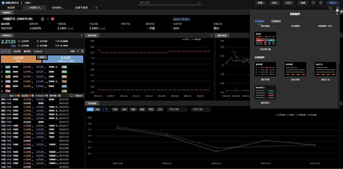
Task: Star the 24国开15 bond as favorite
Action: pos(48,19)
